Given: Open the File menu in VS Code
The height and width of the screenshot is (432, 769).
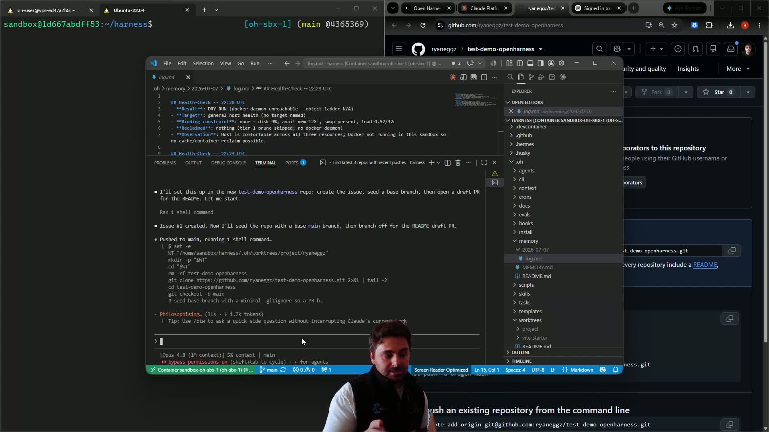Looking at the screenshot, I should (x=167, y=63).
